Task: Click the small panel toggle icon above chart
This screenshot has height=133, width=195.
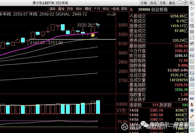Action: (113, 14)
